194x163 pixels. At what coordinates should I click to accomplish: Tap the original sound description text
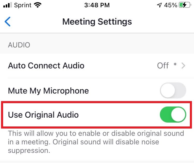[x=96, y=142]
